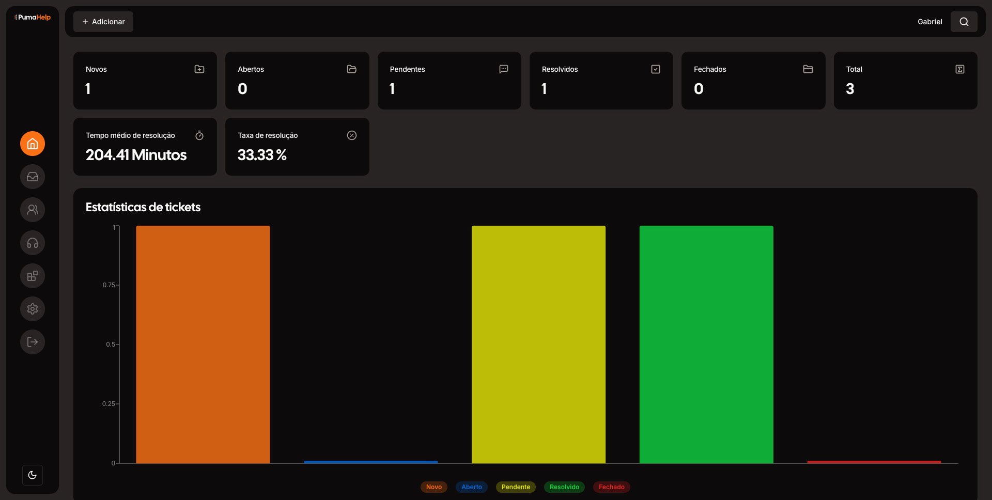Click the 0.25 y-axis label
This screenshot has width=992, height=500.
pos(109,404)
